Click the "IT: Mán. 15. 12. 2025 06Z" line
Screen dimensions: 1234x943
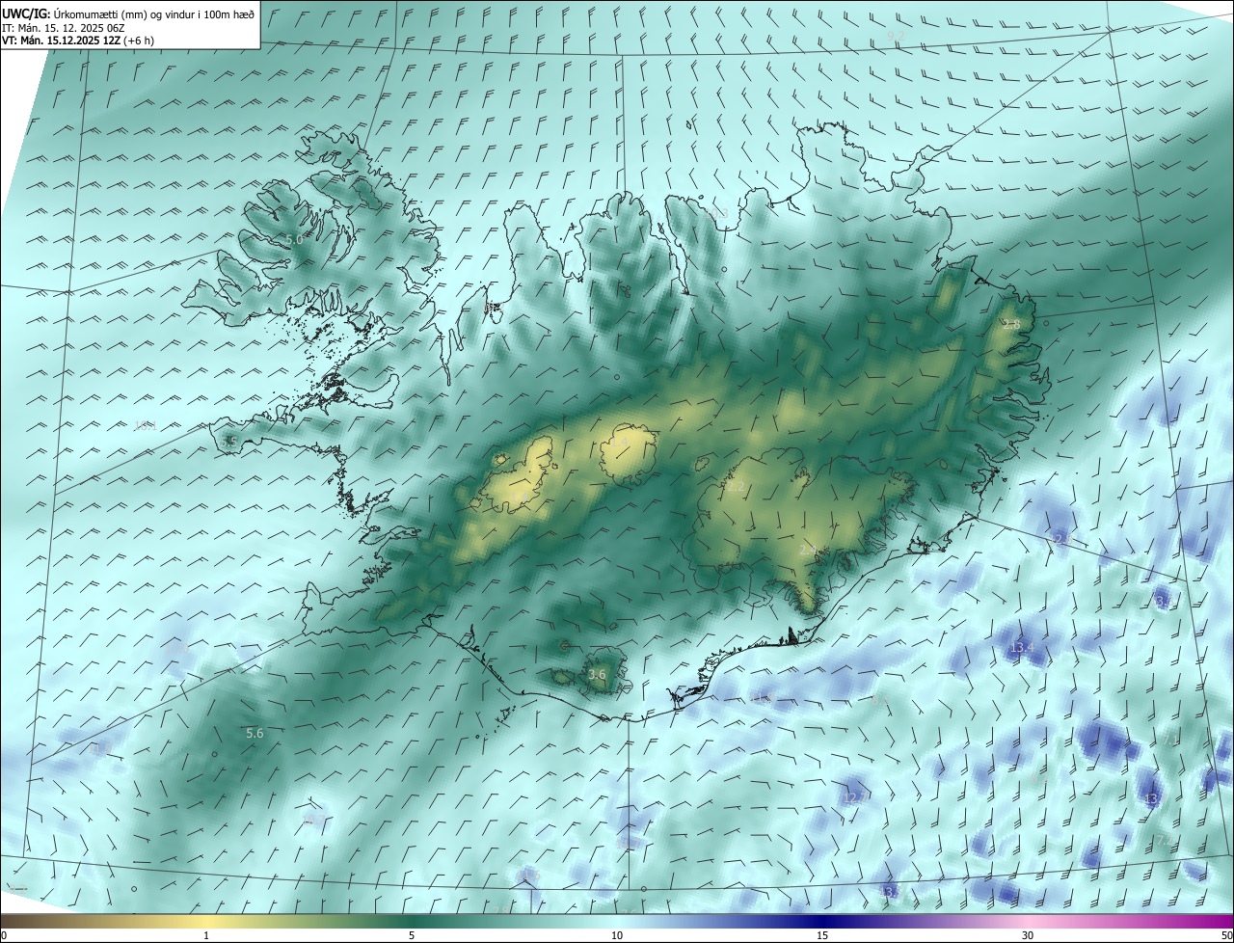point(64,28)
